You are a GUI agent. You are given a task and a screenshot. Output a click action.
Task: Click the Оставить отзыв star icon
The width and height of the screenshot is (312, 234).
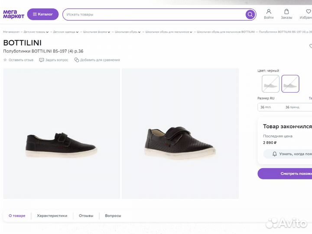click(x=5, y=60)
